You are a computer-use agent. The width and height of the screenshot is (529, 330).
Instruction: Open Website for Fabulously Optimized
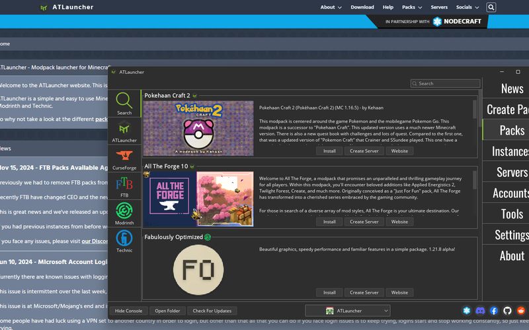[x=399, y=292]
